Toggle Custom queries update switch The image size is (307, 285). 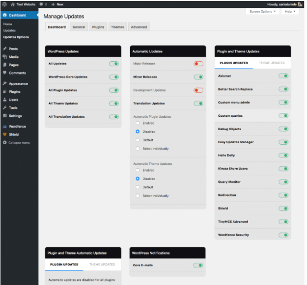tap(283, 116)
